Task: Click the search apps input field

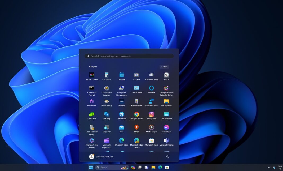Action: click(130, 56)
